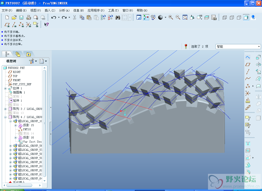
Task: Click the model tree horizontal scrollbar
Action: 19,185
